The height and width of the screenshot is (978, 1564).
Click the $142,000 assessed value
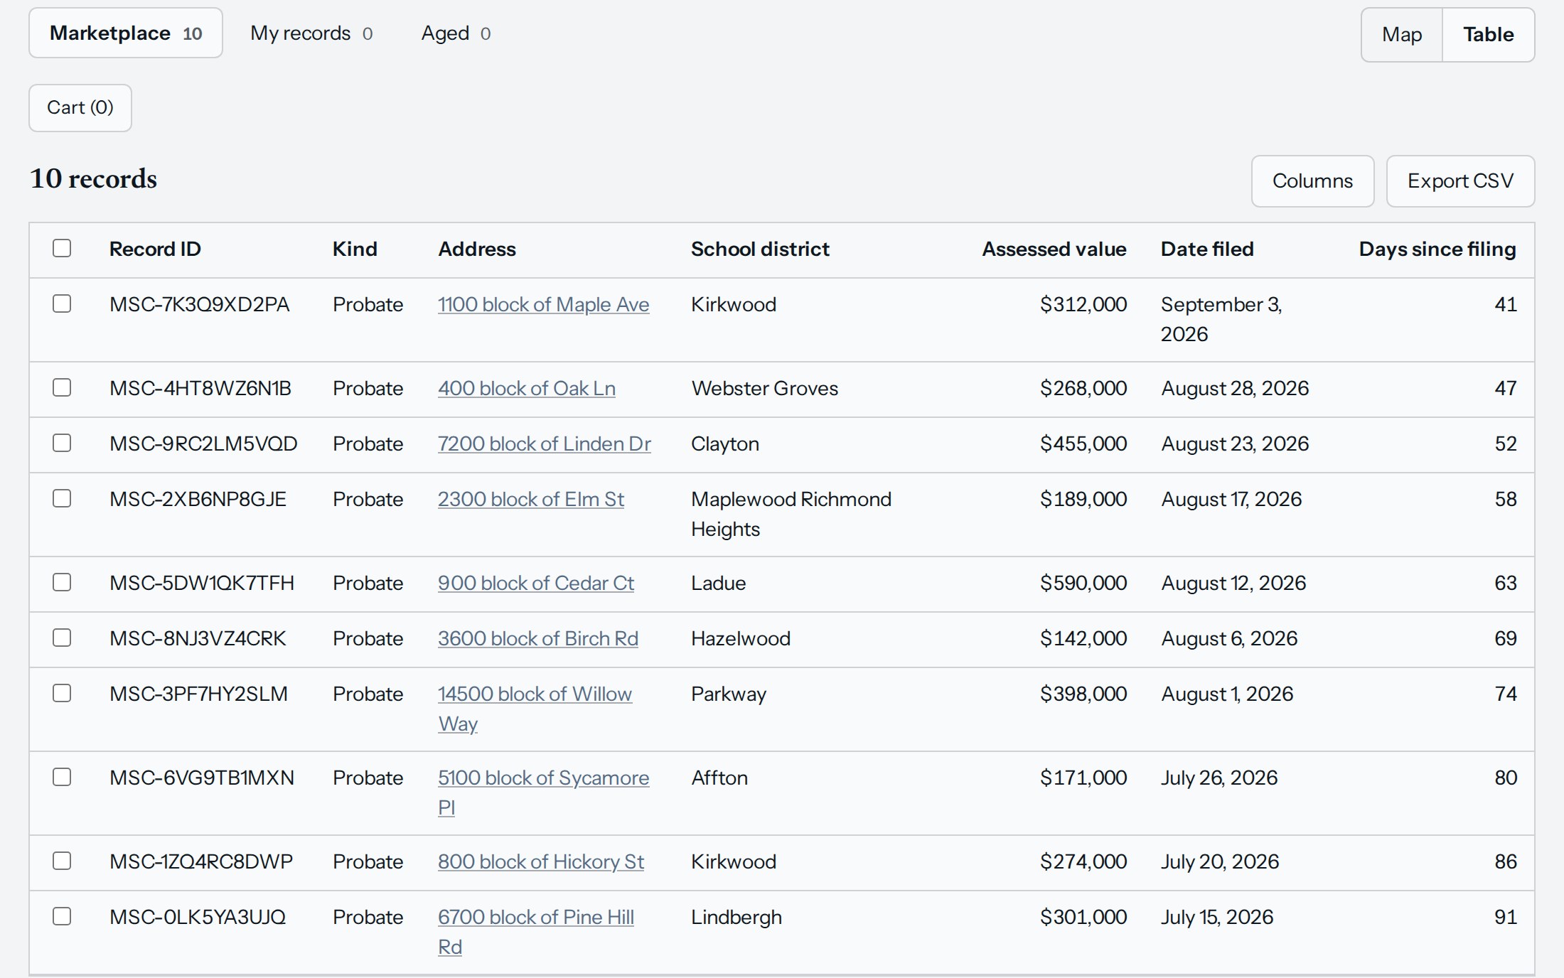coord(1083,639)
